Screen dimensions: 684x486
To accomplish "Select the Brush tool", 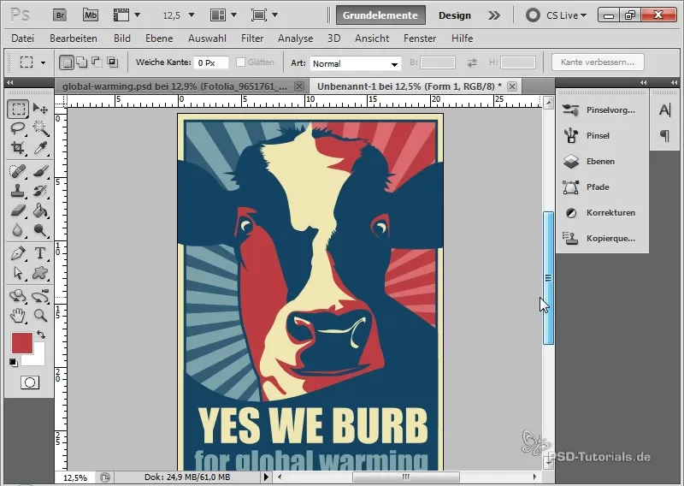I will (40, 171).
